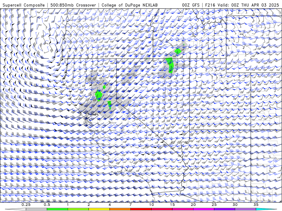This screenshot has height=211, width=282.
Task: Click the '4' legend scale label
Action: coord(110,205)
